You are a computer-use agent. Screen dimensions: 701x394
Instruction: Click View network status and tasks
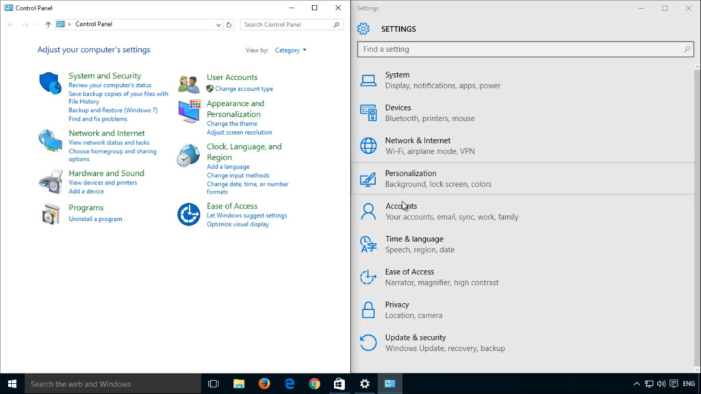(109, 142)
